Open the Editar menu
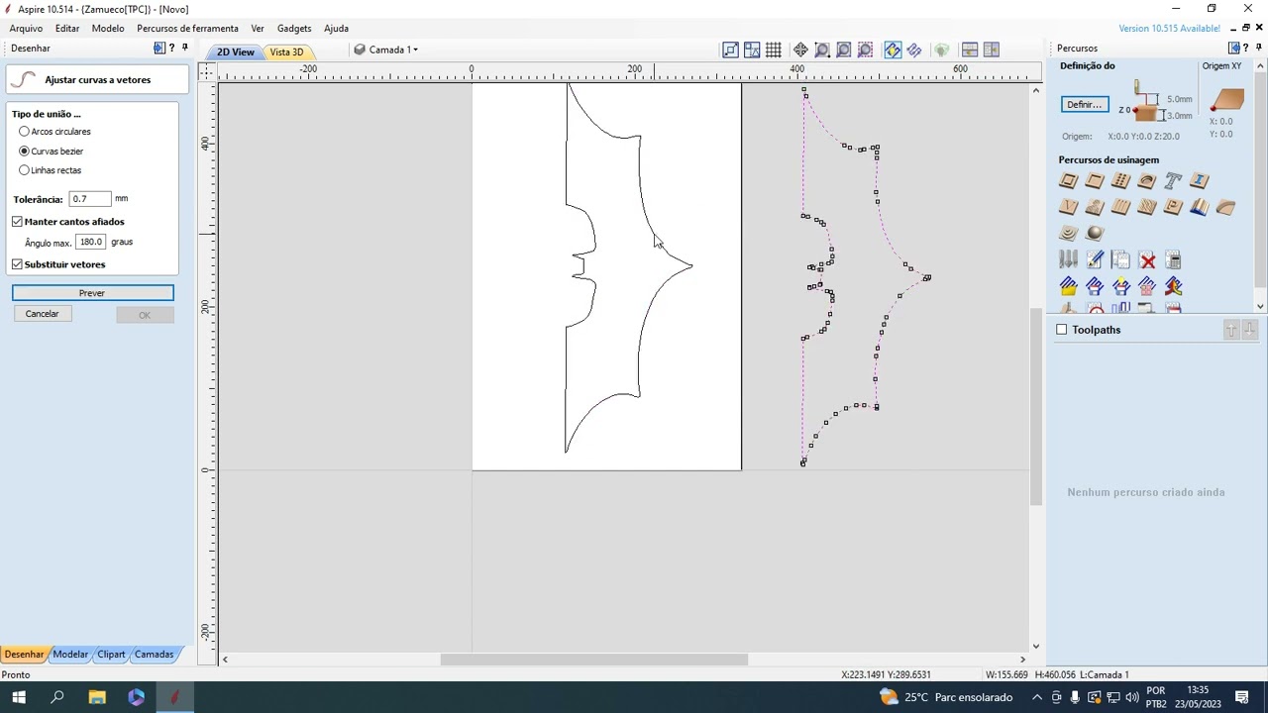The width and height of the screenshot is (1268, 713). coord(67,28)
